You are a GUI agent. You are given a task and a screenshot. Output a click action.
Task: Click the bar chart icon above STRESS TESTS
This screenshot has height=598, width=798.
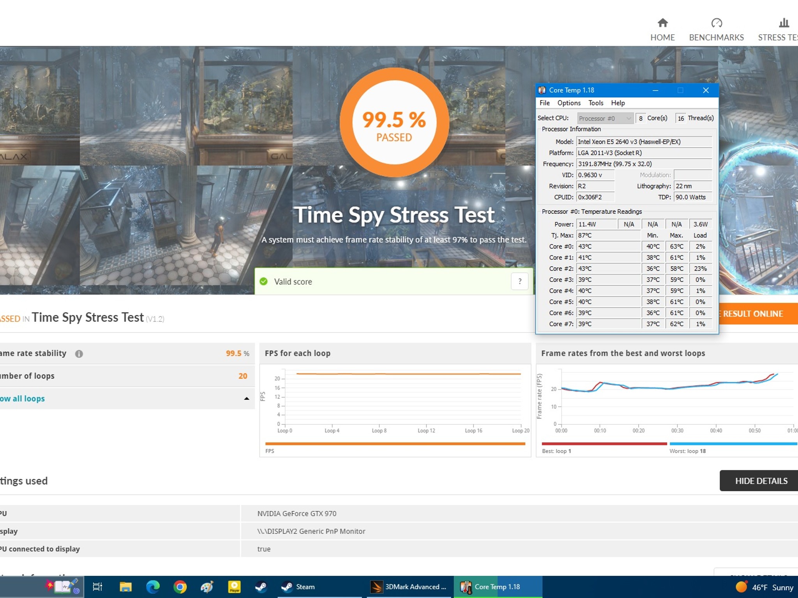784,23
